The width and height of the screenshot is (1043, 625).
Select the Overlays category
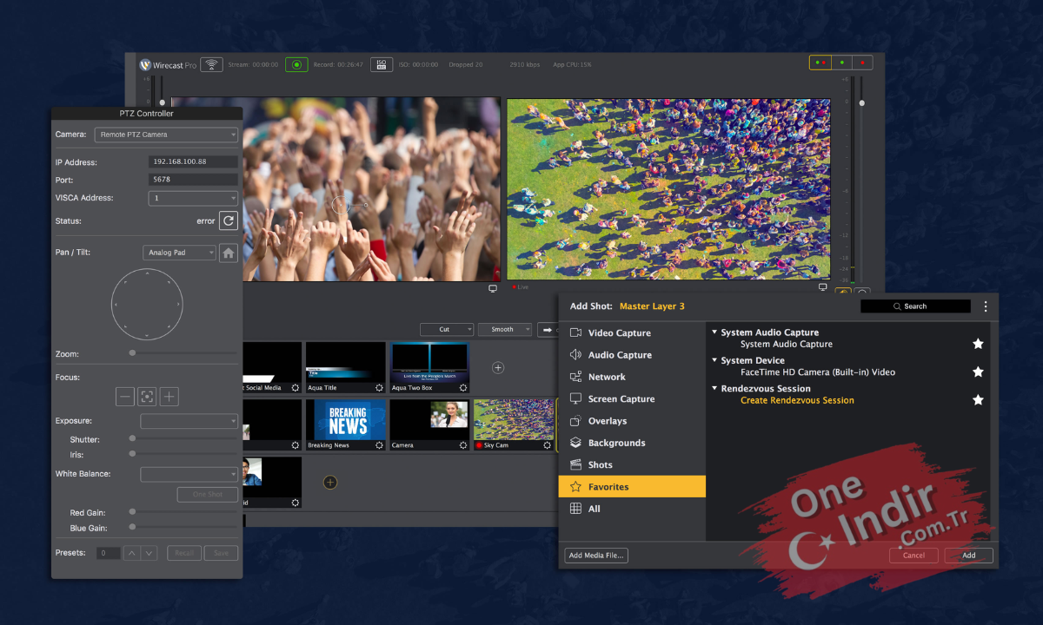tap(632, 421)
